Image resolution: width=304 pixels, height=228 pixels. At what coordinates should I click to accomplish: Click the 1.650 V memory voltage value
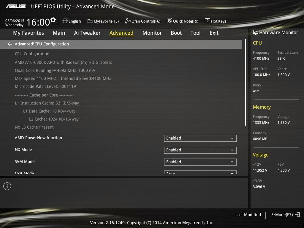click(284, 123)
